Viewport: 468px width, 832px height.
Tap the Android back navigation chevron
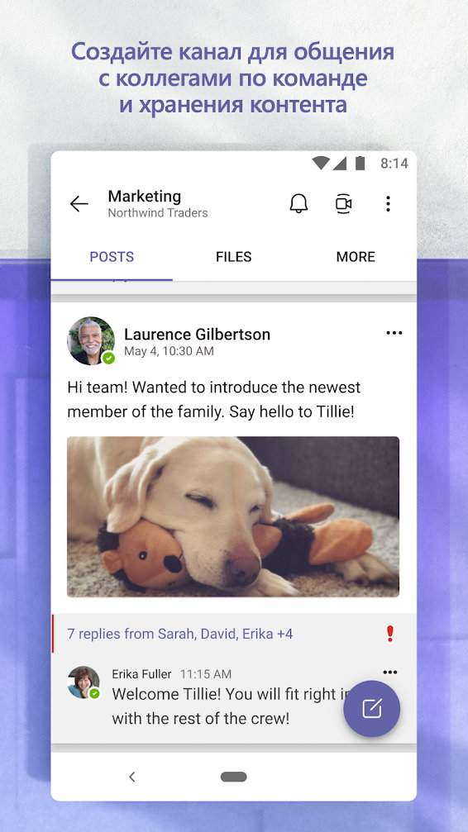tap(132, 777)
